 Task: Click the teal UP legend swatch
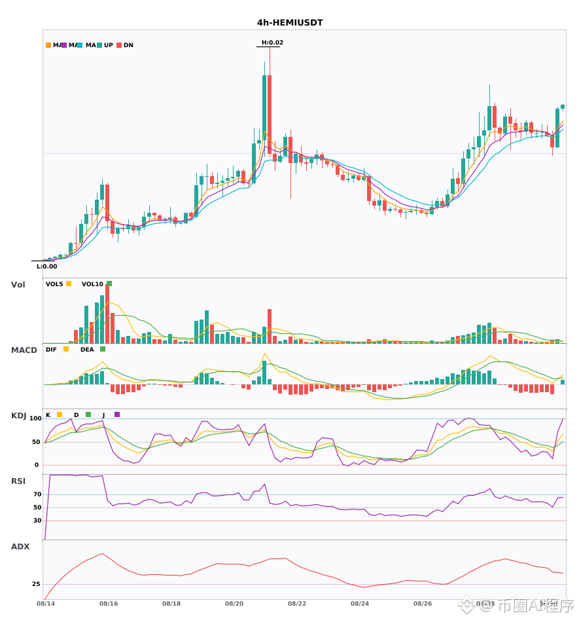99,45
